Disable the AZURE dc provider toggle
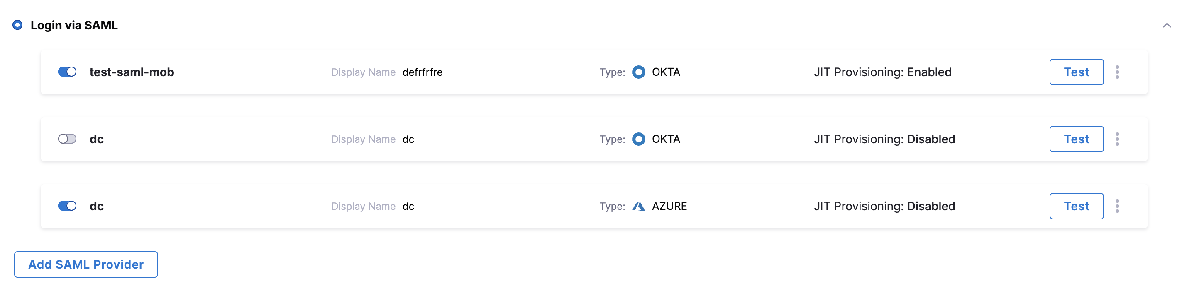Viewport: 1187px width, 286px height. [67, 206]
